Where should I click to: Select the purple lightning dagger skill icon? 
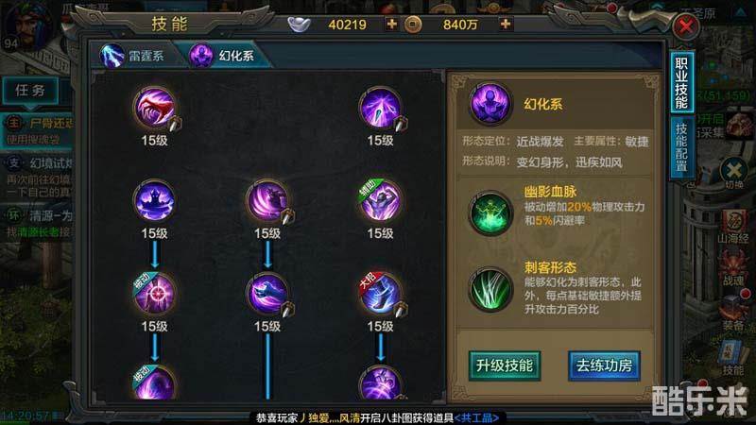click(380, 108)
